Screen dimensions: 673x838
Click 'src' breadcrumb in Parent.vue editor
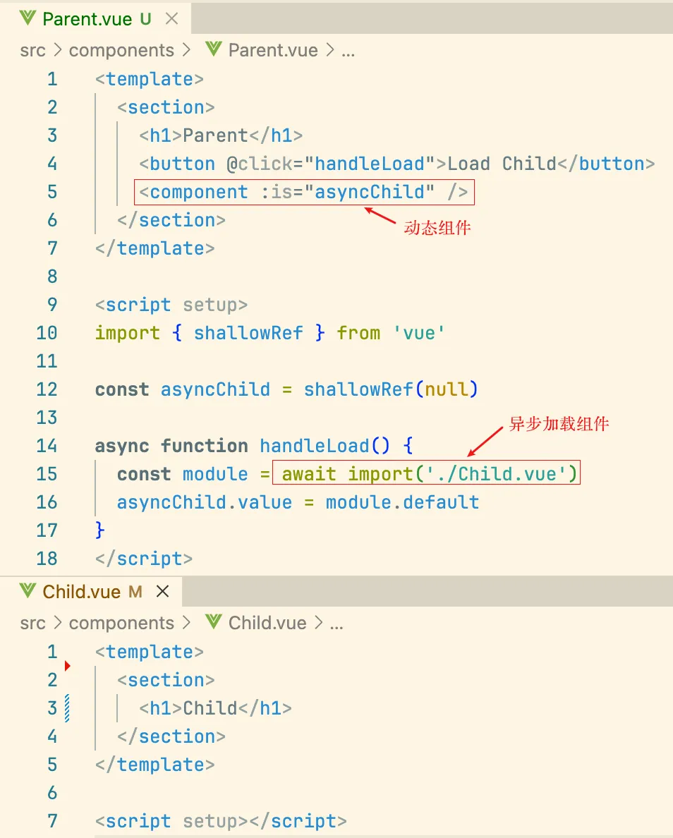click(32, 50)
